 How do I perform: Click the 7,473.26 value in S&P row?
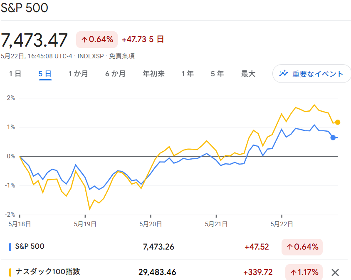(x=158, y=247)
